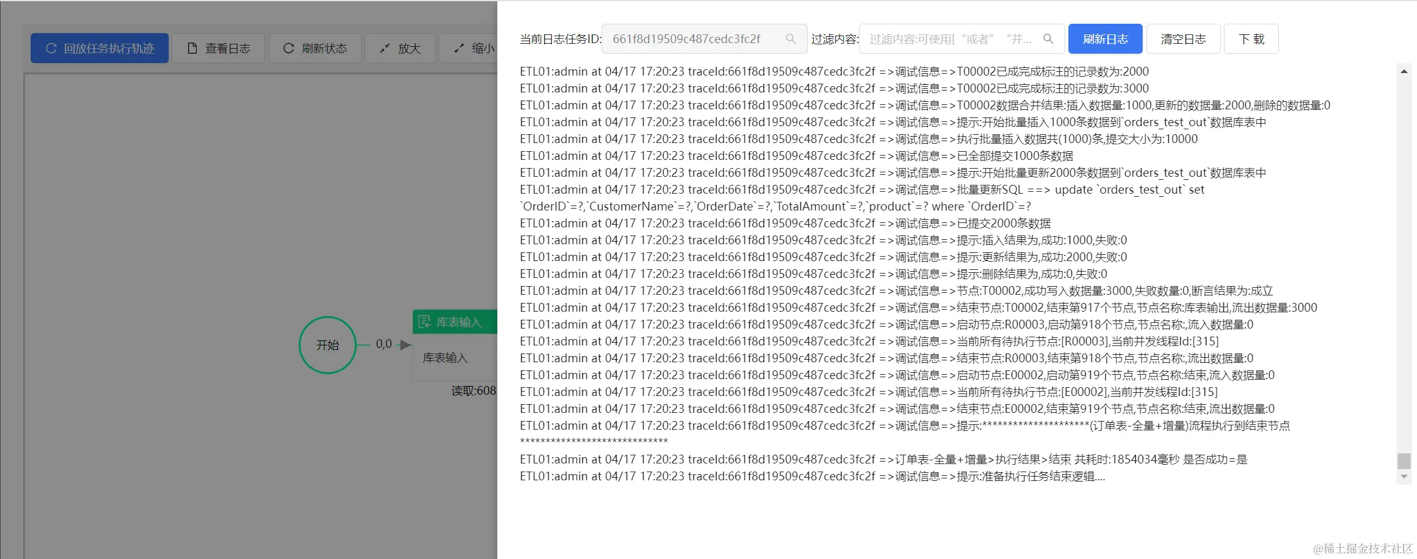Open the 查看日志 view log button

tap(218, 48)
